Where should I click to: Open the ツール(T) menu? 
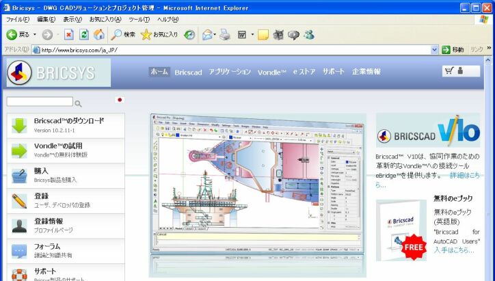[139, 20]
